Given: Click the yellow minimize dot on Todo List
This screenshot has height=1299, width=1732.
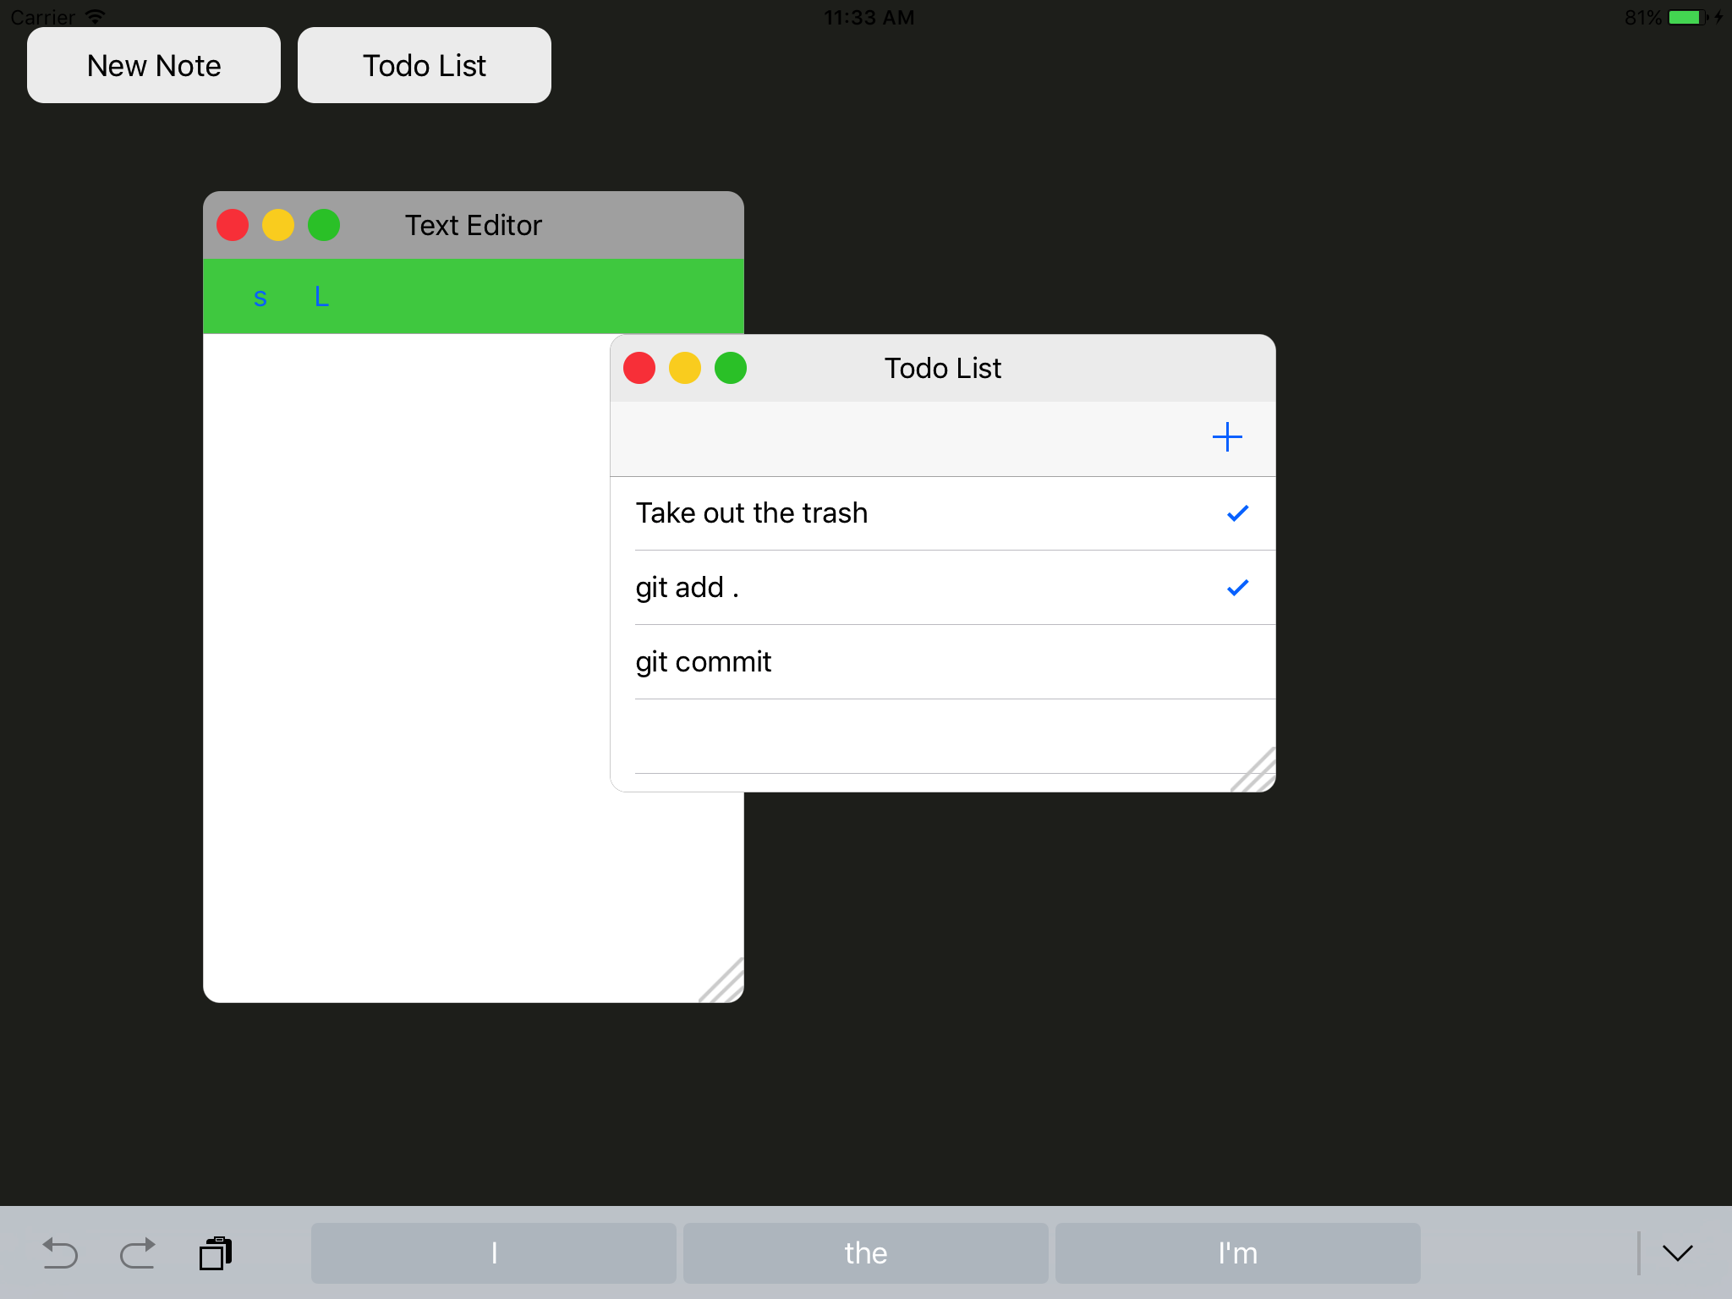Looking at the screenshot, I should [684, 368].
